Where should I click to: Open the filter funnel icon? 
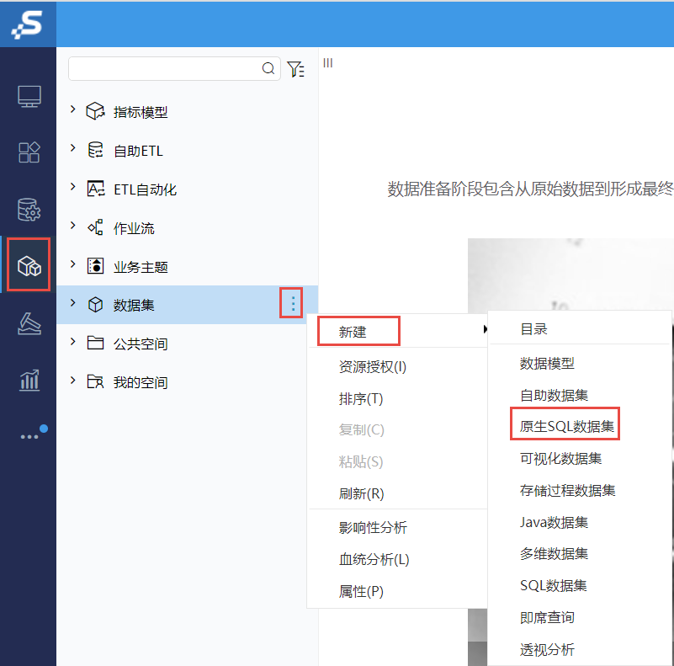295,69
